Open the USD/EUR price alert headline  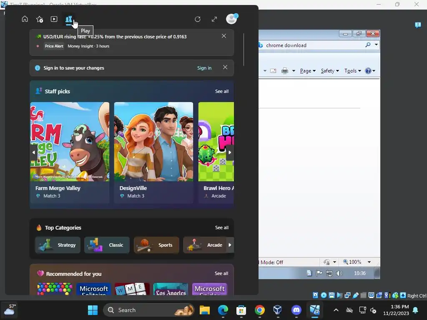115,37
